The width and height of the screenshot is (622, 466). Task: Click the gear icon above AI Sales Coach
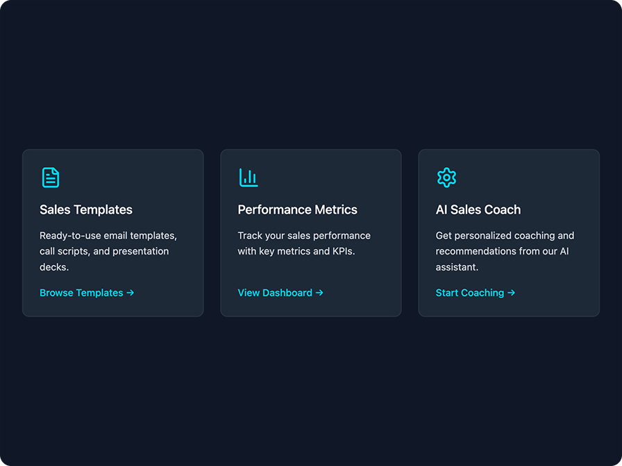(x=446, y=178)
